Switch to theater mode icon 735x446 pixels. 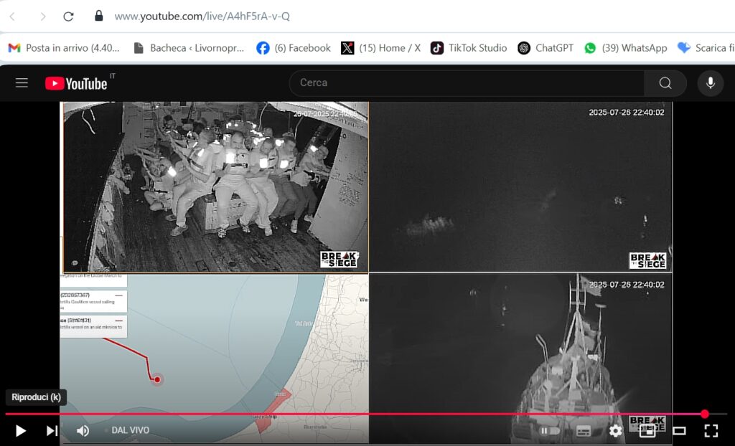click(680, 431)
